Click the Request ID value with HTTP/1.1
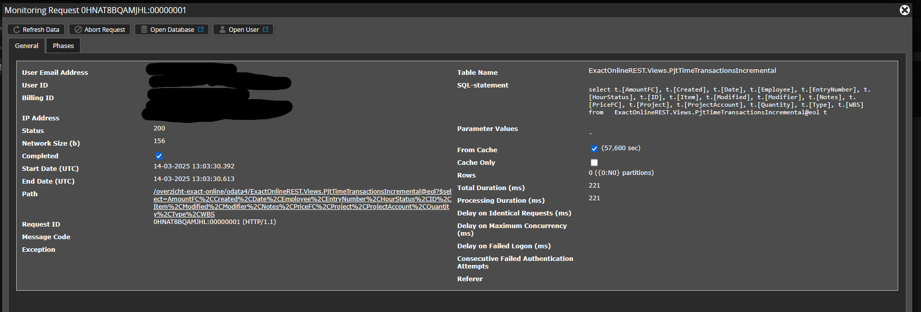 pyautogui.click(x=214, y=222)
